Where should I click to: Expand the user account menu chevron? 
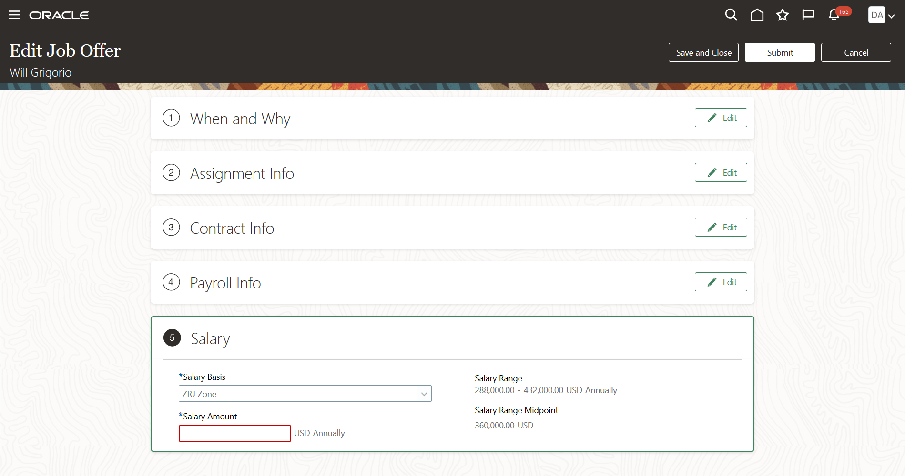pyautogui.click(x=892, y=16)
